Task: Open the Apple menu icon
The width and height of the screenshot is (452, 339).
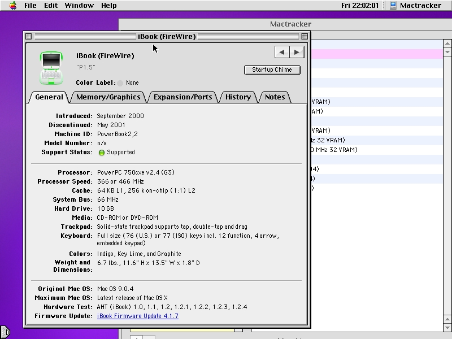Action: 12,6
